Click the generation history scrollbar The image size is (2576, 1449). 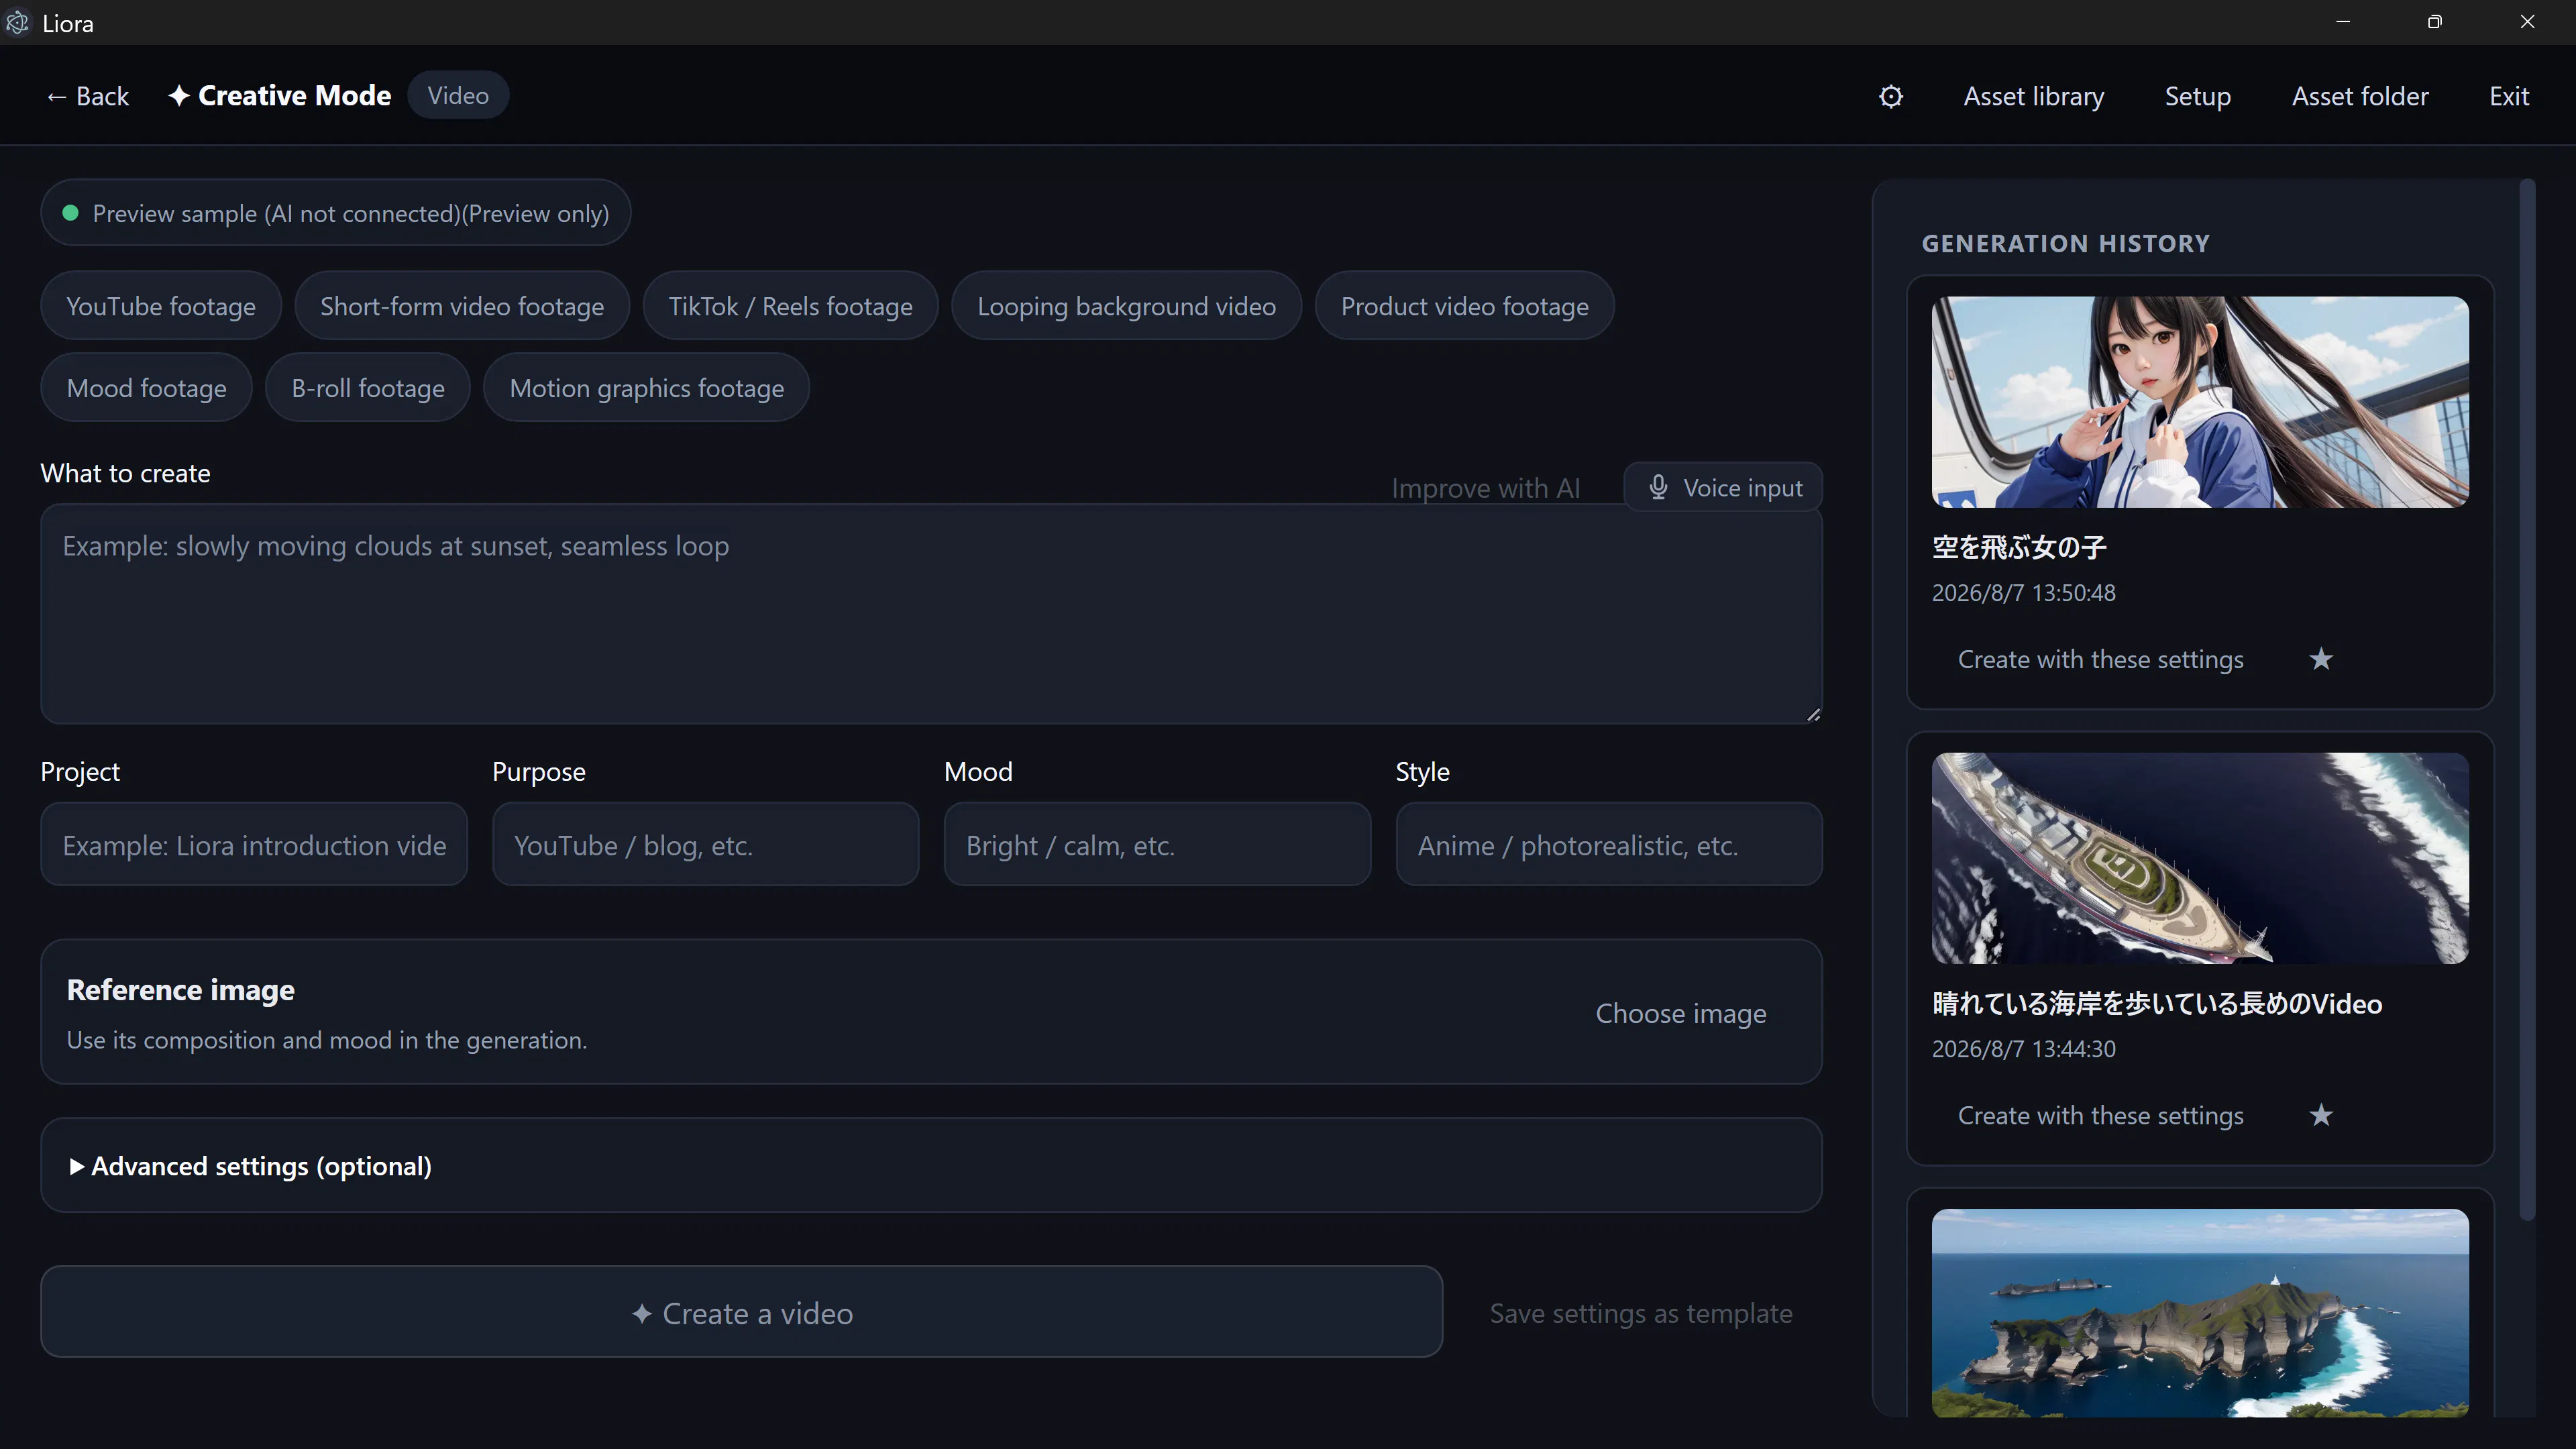click(2527, 700)
